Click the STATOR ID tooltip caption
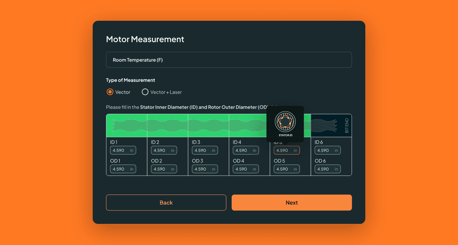Image resolution: width=458 pixels, height=245 pixels. click(x=286, y=135)
